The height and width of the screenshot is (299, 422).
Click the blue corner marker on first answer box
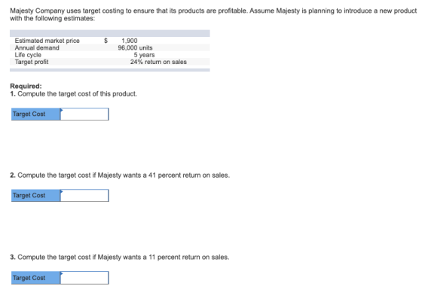(62, 110)
